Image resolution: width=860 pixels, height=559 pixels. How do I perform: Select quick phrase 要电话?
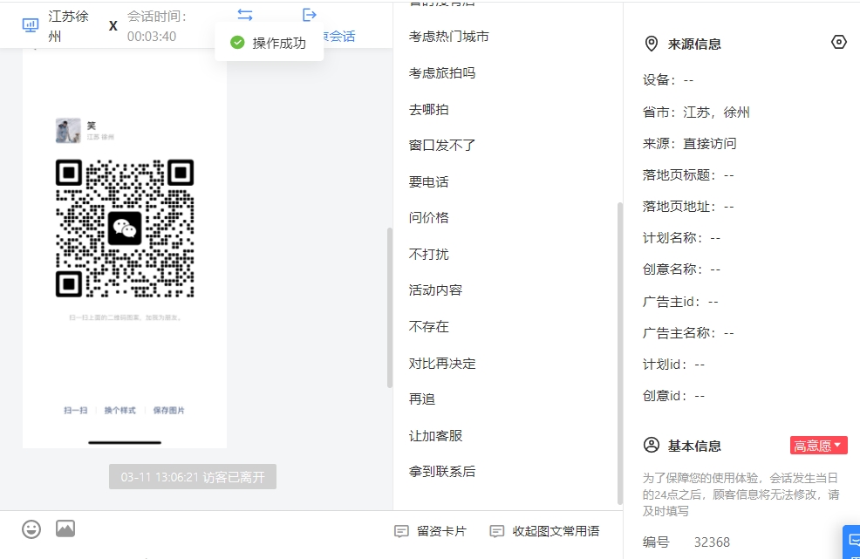click(x=429, y=182)
